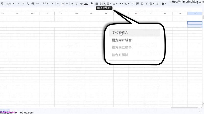Screen dimensions: 204x114
Task: Click the horizontal scrollbar thumb
Action: pos(184,108)
